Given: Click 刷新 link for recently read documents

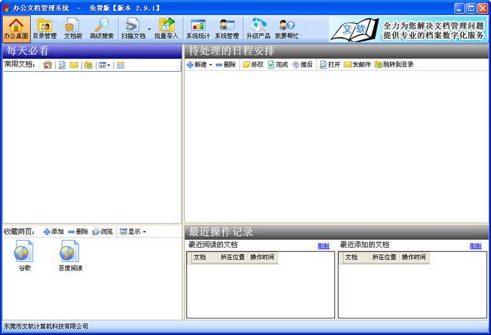Looking at the screenshot, I should (323, 246).
